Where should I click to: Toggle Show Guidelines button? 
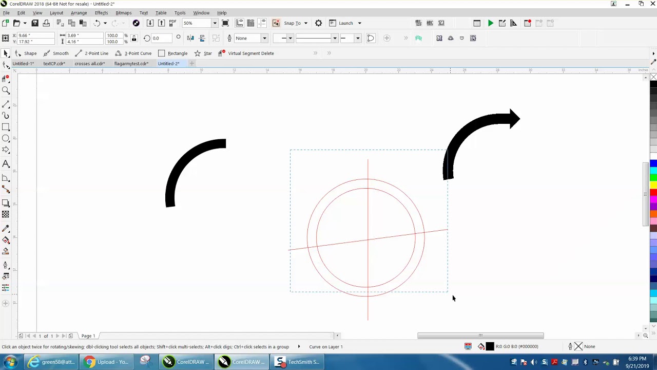[x=262, y=23]
